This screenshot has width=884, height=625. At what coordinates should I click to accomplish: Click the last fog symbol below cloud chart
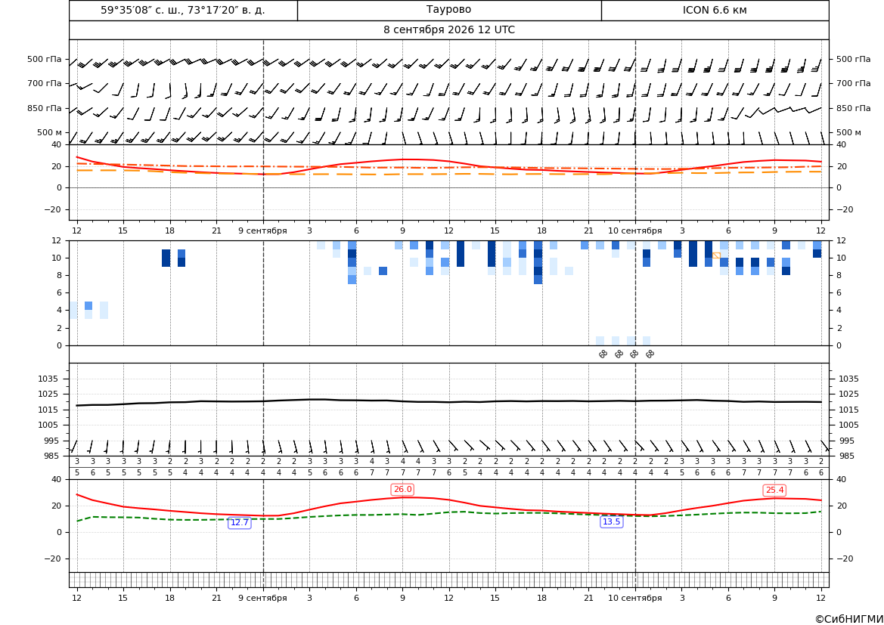point(650,354)
